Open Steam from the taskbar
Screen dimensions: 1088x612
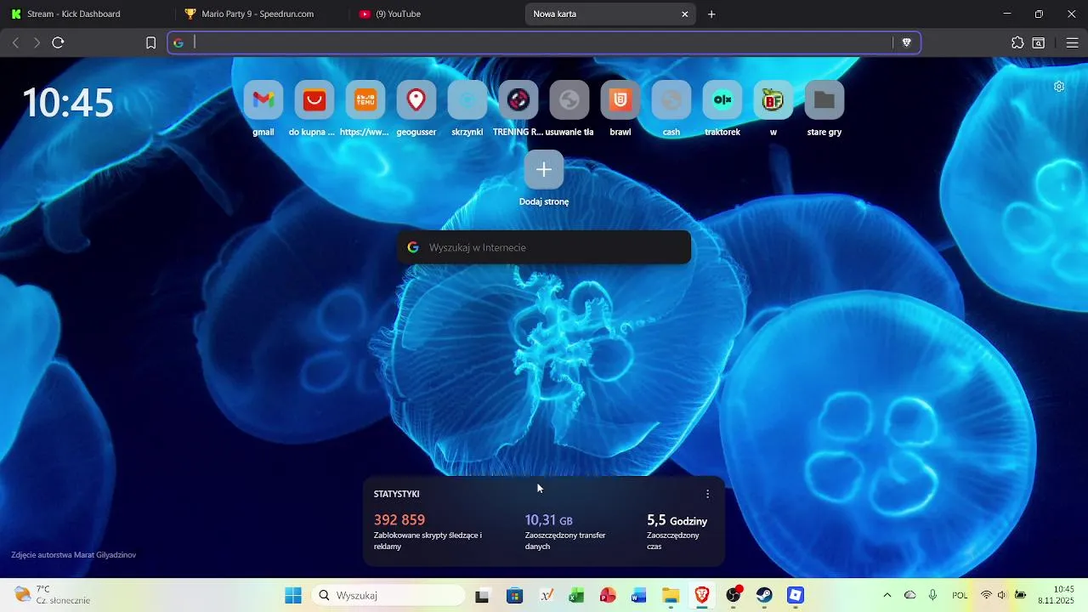point(765,595)
